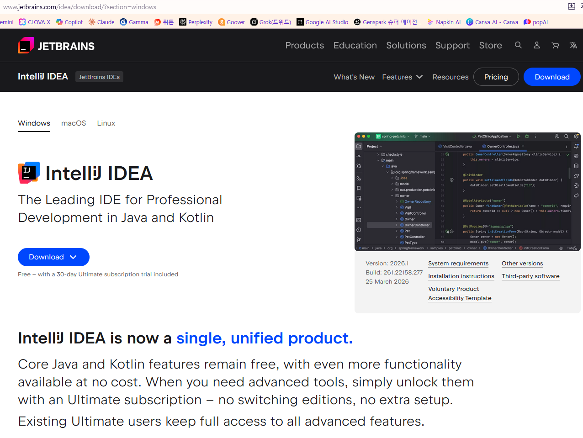This screenshot has width=583, height=438.
Task: Expand the Features dropdown menu
Action: click(403, 77)
